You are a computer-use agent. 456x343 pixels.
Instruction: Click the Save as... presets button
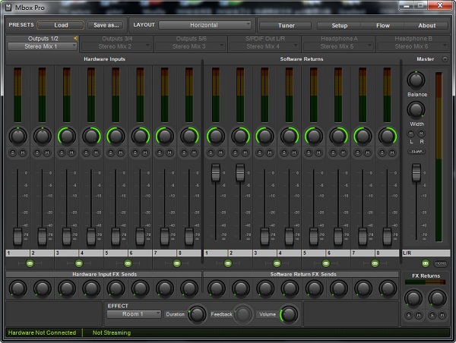pyautogui.click(x=106, y=25)
